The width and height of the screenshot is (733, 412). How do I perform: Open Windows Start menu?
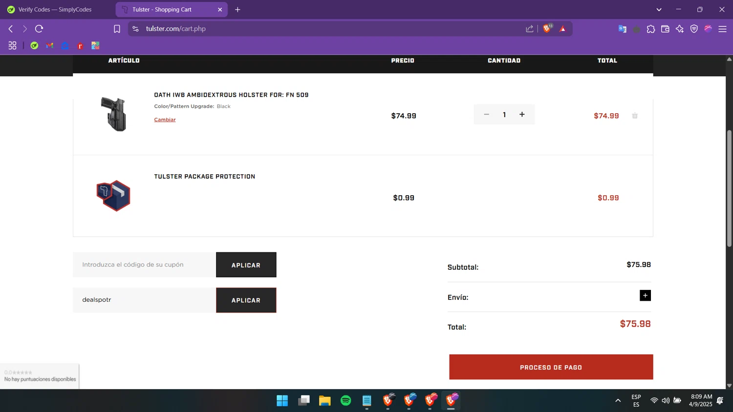click(282, 401)
